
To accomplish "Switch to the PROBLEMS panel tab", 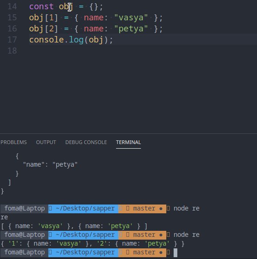I will pos(13,142).
